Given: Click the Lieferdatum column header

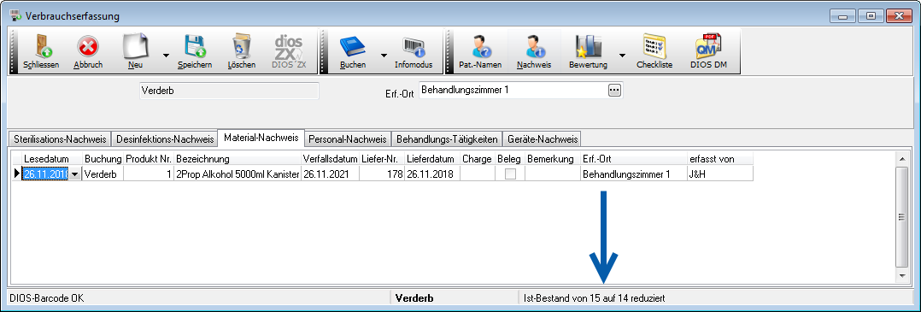Looking at the screenshot, I should tap(431, 159).
